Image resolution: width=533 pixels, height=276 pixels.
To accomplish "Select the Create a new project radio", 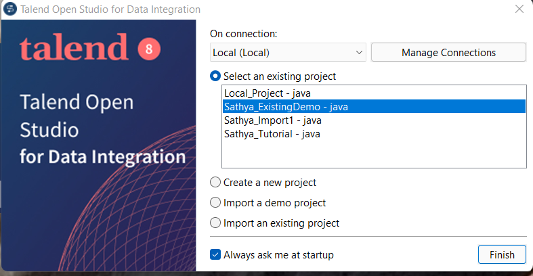I will (215, 182).
